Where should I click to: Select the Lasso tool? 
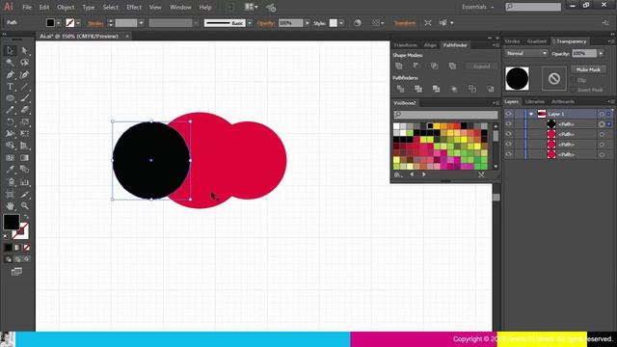[24, 63]
